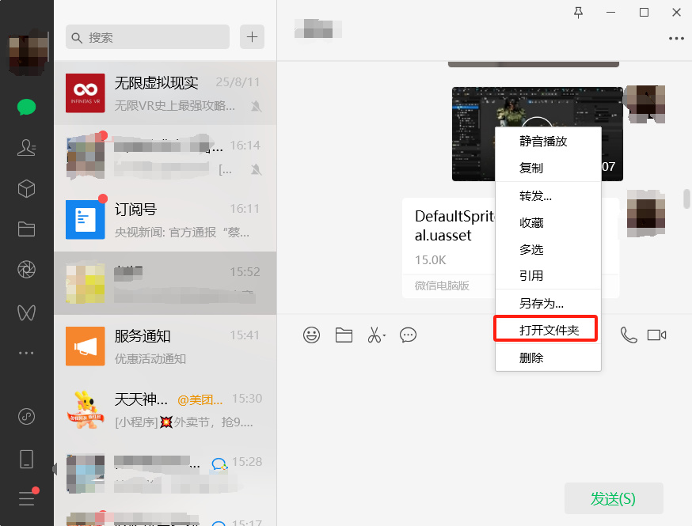Click the 微信电脑版 label on file card
This screenshot has height=526, width=692.
[442, 286]
